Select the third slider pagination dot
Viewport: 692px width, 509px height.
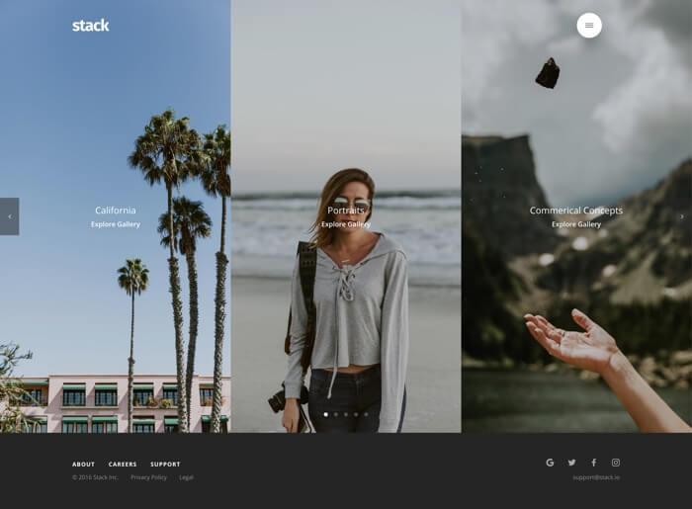[346, 414]
